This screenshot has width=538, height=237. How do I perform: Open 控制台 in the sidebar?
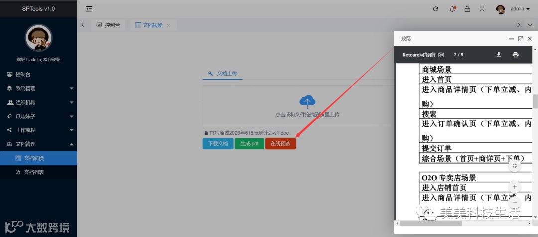click(38, 74)
